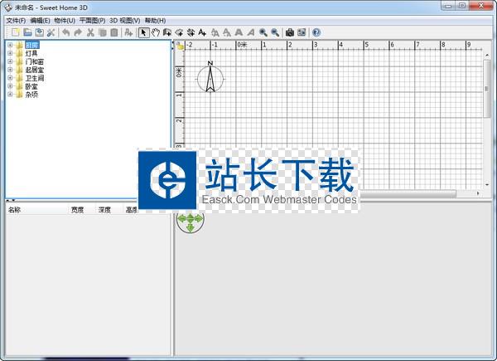Open the 3D 视图(V) menu

[125, 20]
